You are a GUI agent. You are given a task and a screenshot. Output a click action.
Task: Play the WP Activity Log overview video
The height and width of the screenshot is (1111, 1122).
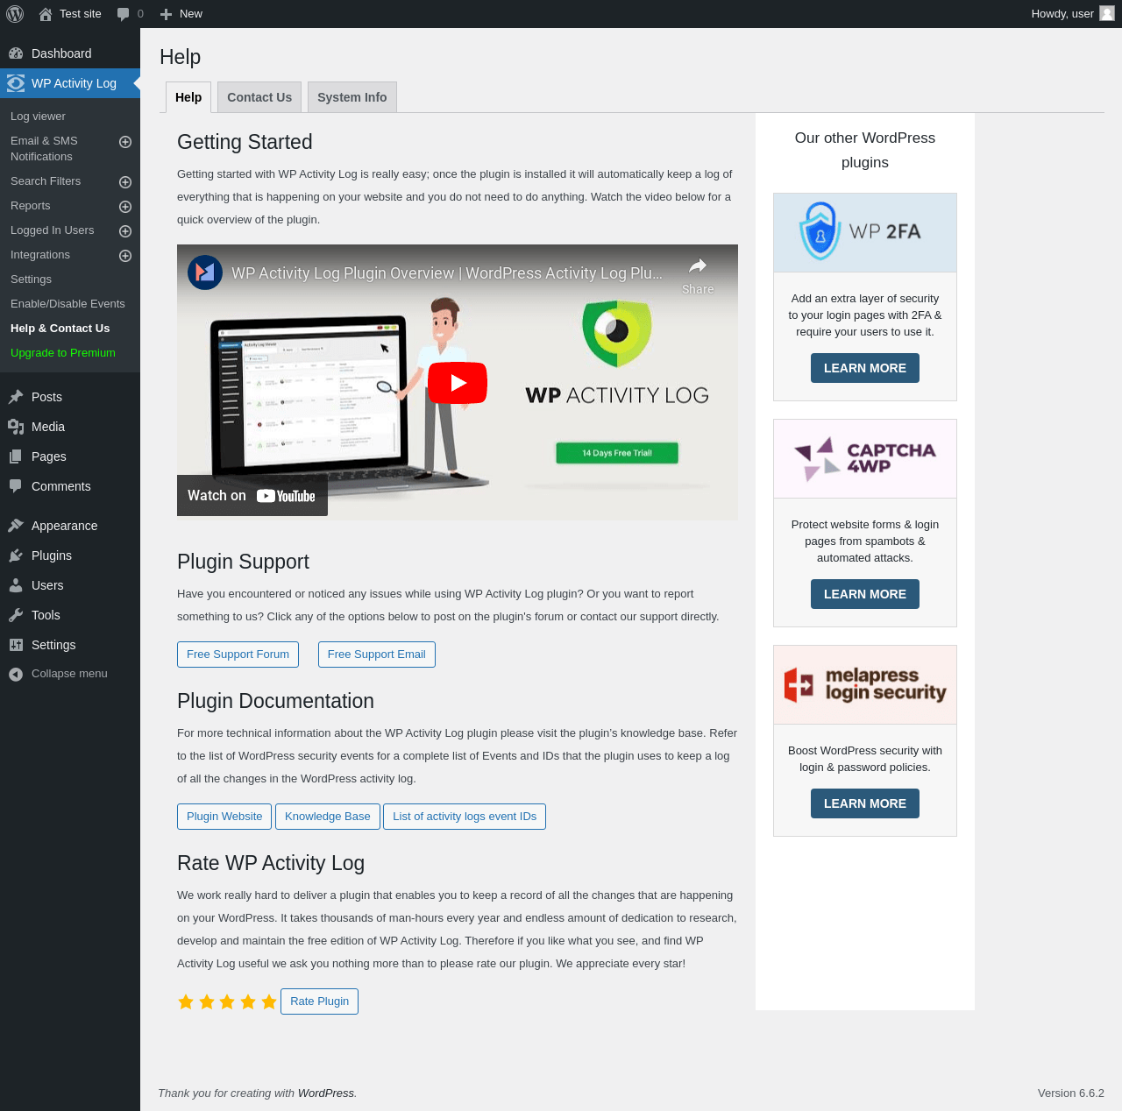click(x=458, y=383)
